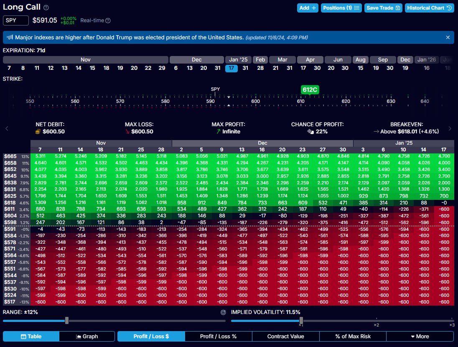Click the 612C strike marker
Viewport: 458px width, 347px height.
pos(310,89)
